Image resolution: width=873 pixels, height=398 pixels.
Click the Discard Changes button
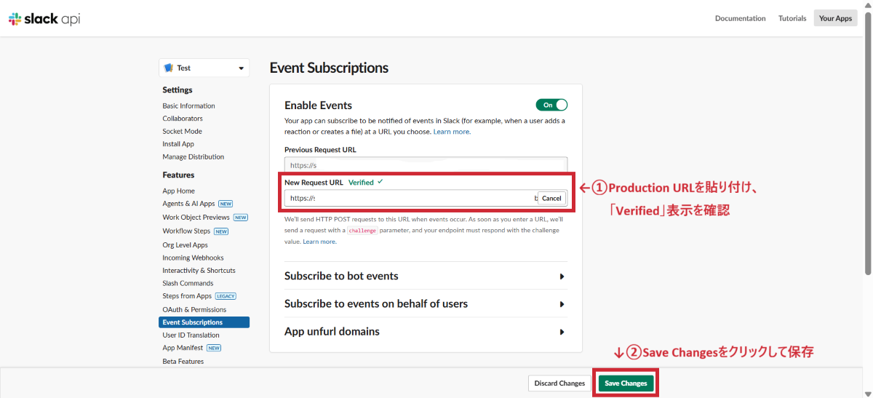559,383
